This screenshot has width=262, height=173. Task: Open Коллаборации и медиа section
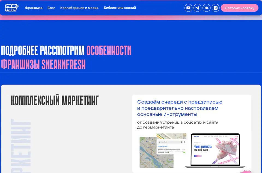pyautogui.click(x=79, y=8)
